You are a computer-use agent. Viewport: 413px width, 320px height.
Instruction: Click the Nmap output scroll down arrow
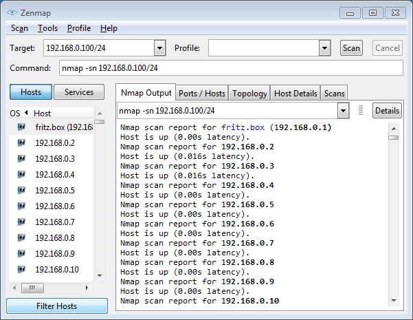[394, 300]
